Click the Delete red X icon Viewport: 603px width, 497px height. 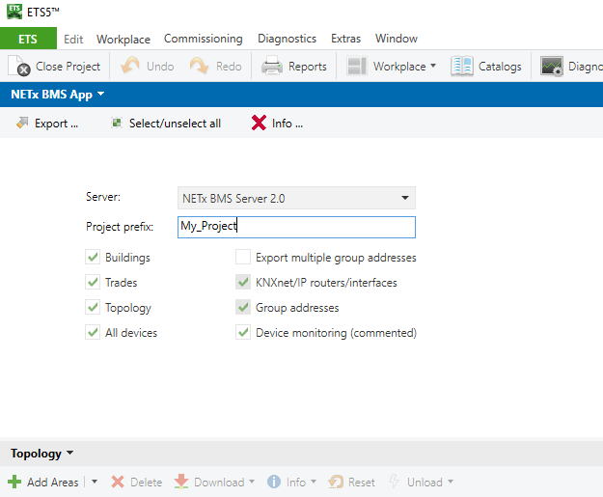[x=118, y=482]
